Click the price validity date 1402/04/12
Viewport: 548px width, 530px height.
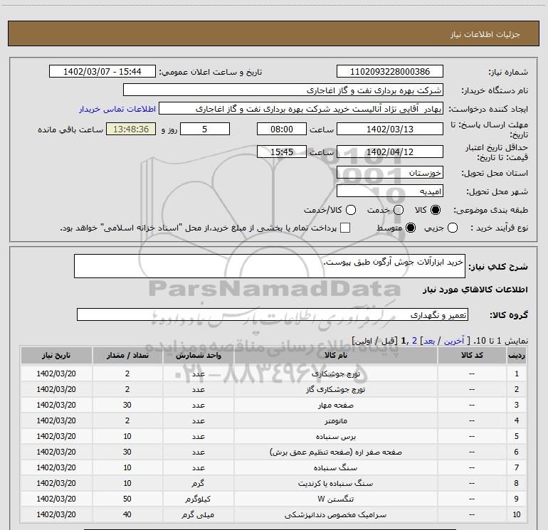pos(390,152)
